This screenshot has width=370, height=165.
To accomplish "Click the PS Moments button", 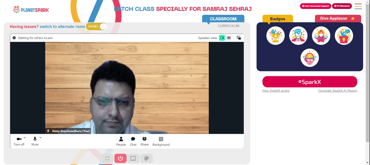I will pyautogui.click(x=342, y=6).
